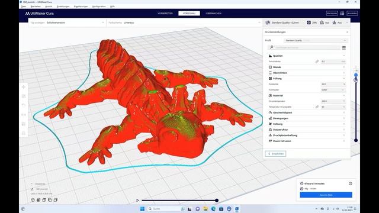Open the Marketplace button
Image resolution: width=379 pixels, height=213 pixels.
click(x=332, y=14)
